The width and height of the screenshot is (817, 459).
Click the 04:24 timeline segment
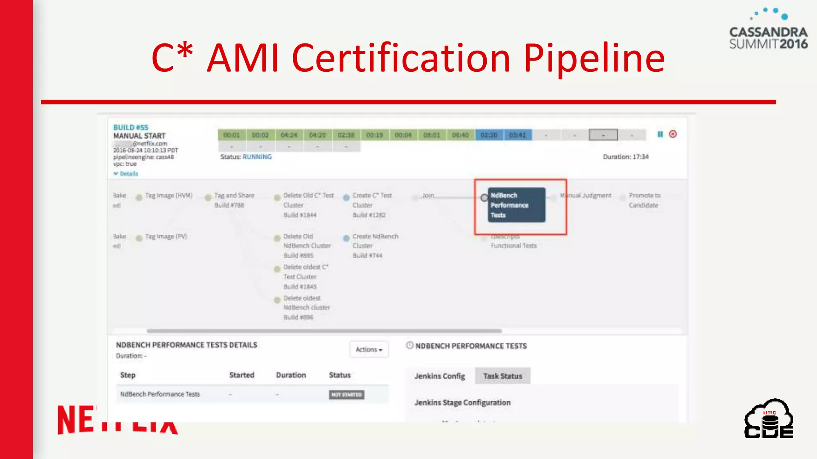tap(289, 135)
